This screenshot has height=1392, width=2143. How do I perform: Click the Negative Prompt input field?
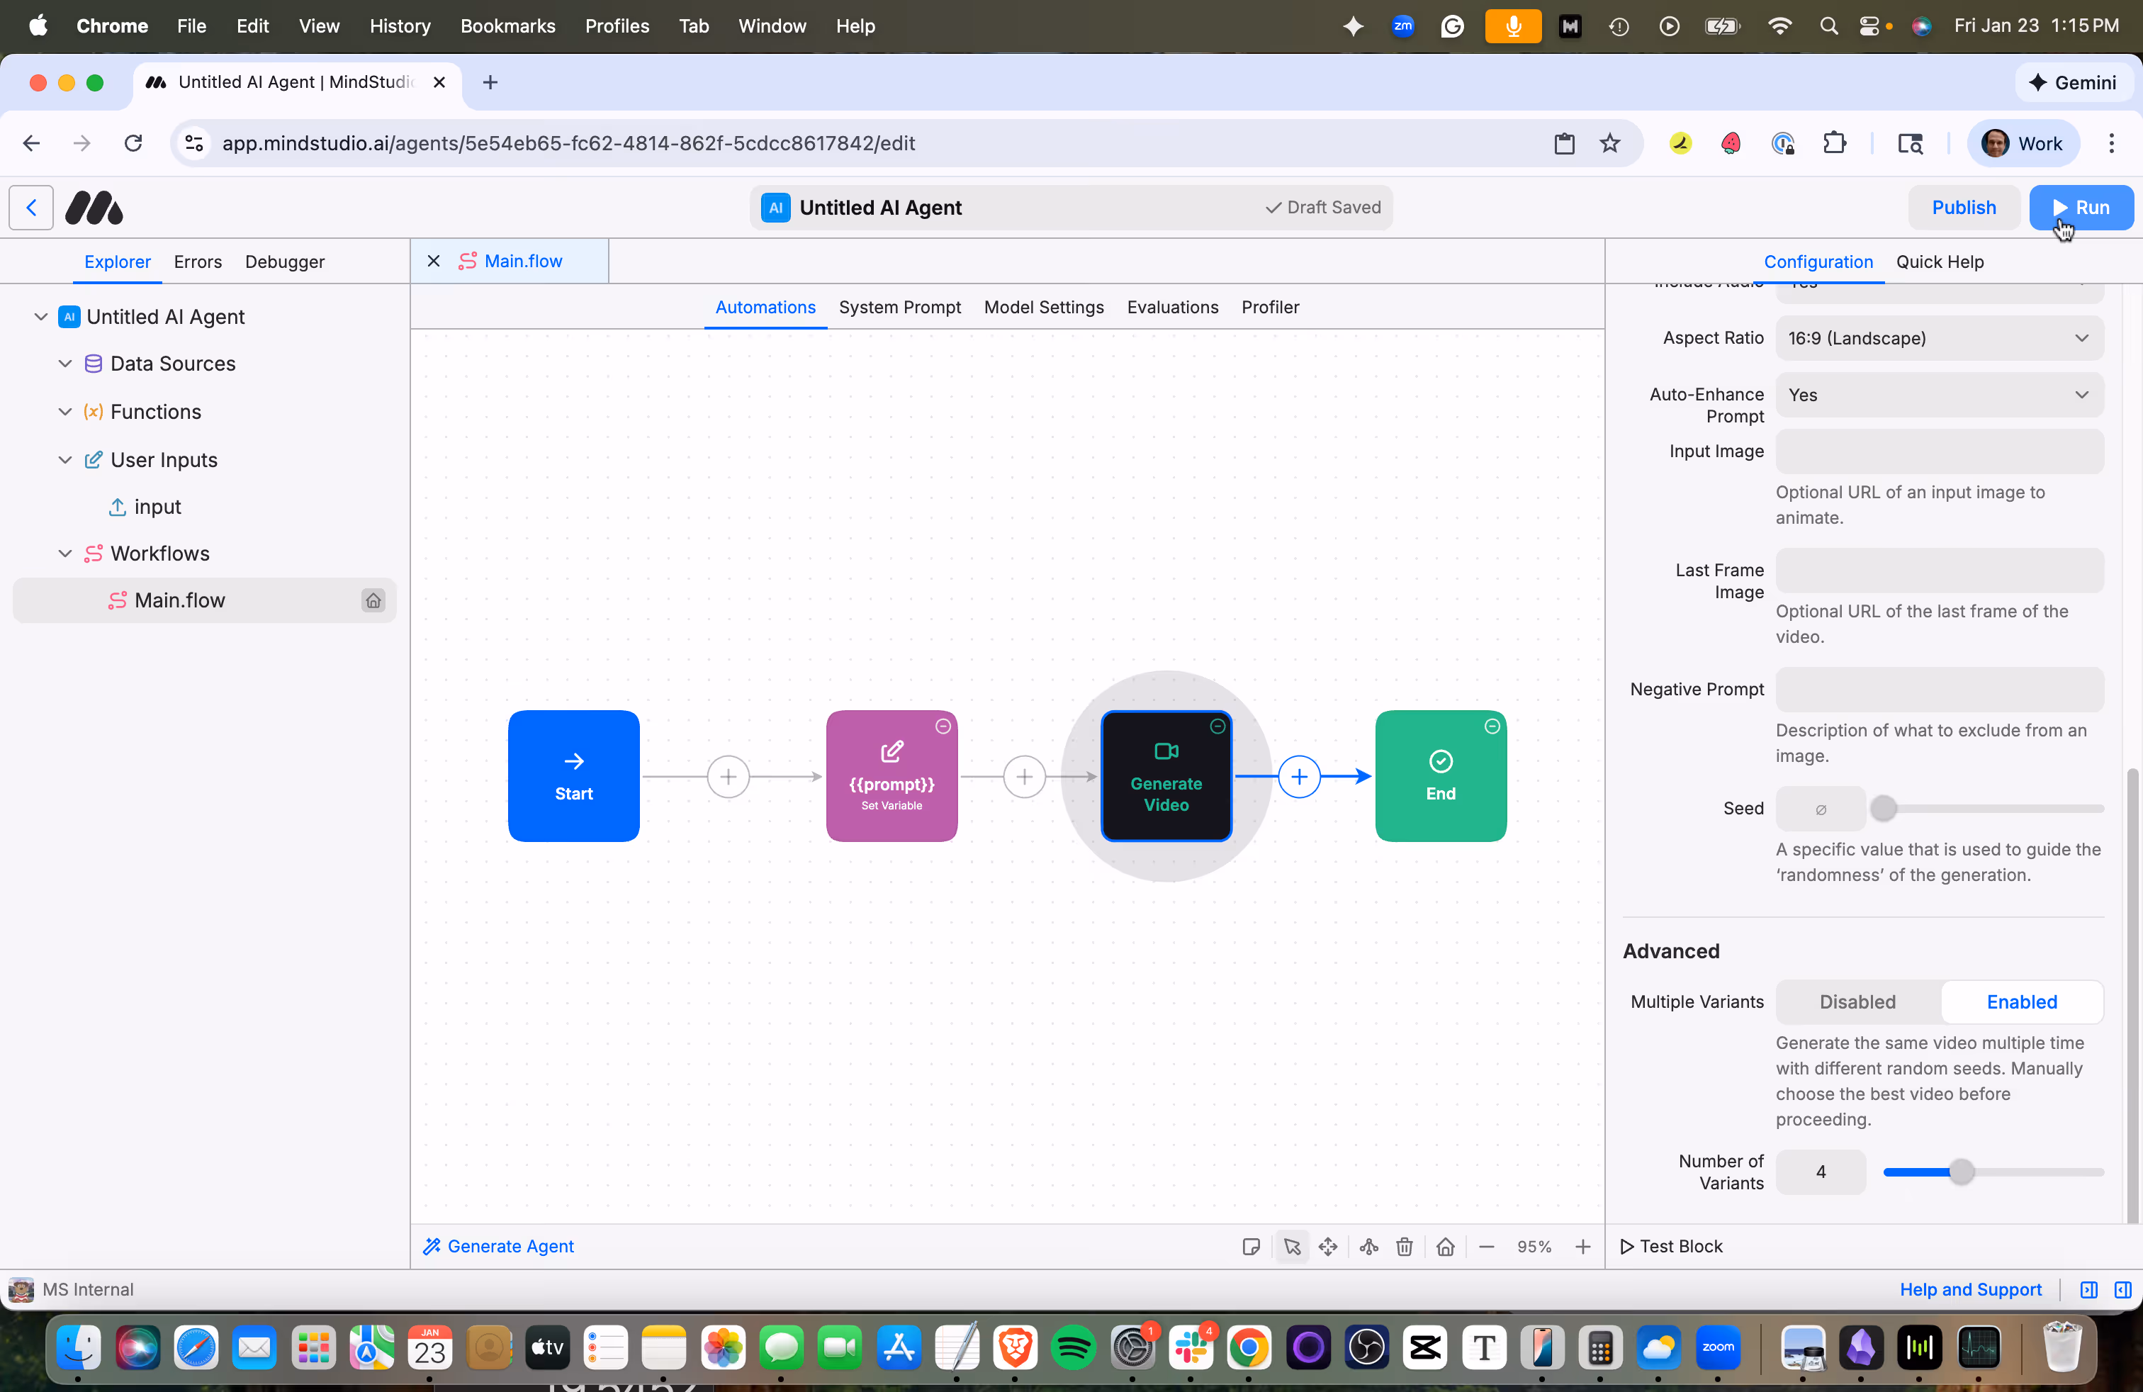tap(1937, 688)
